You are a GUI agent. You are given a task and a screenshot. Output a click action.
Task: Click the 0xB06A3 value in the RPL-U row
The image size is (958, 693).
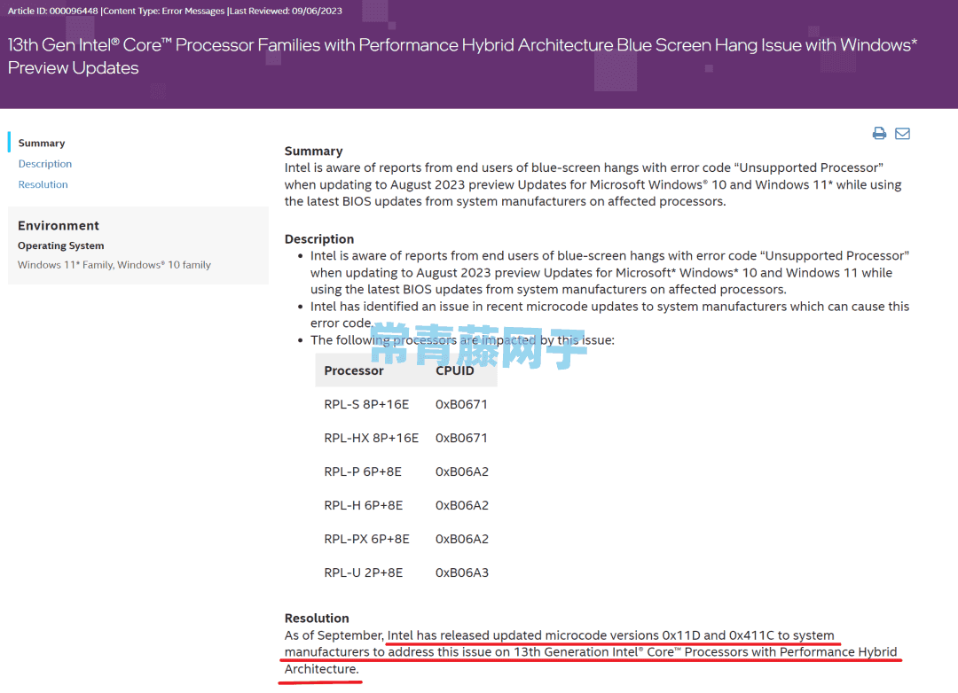462,572
